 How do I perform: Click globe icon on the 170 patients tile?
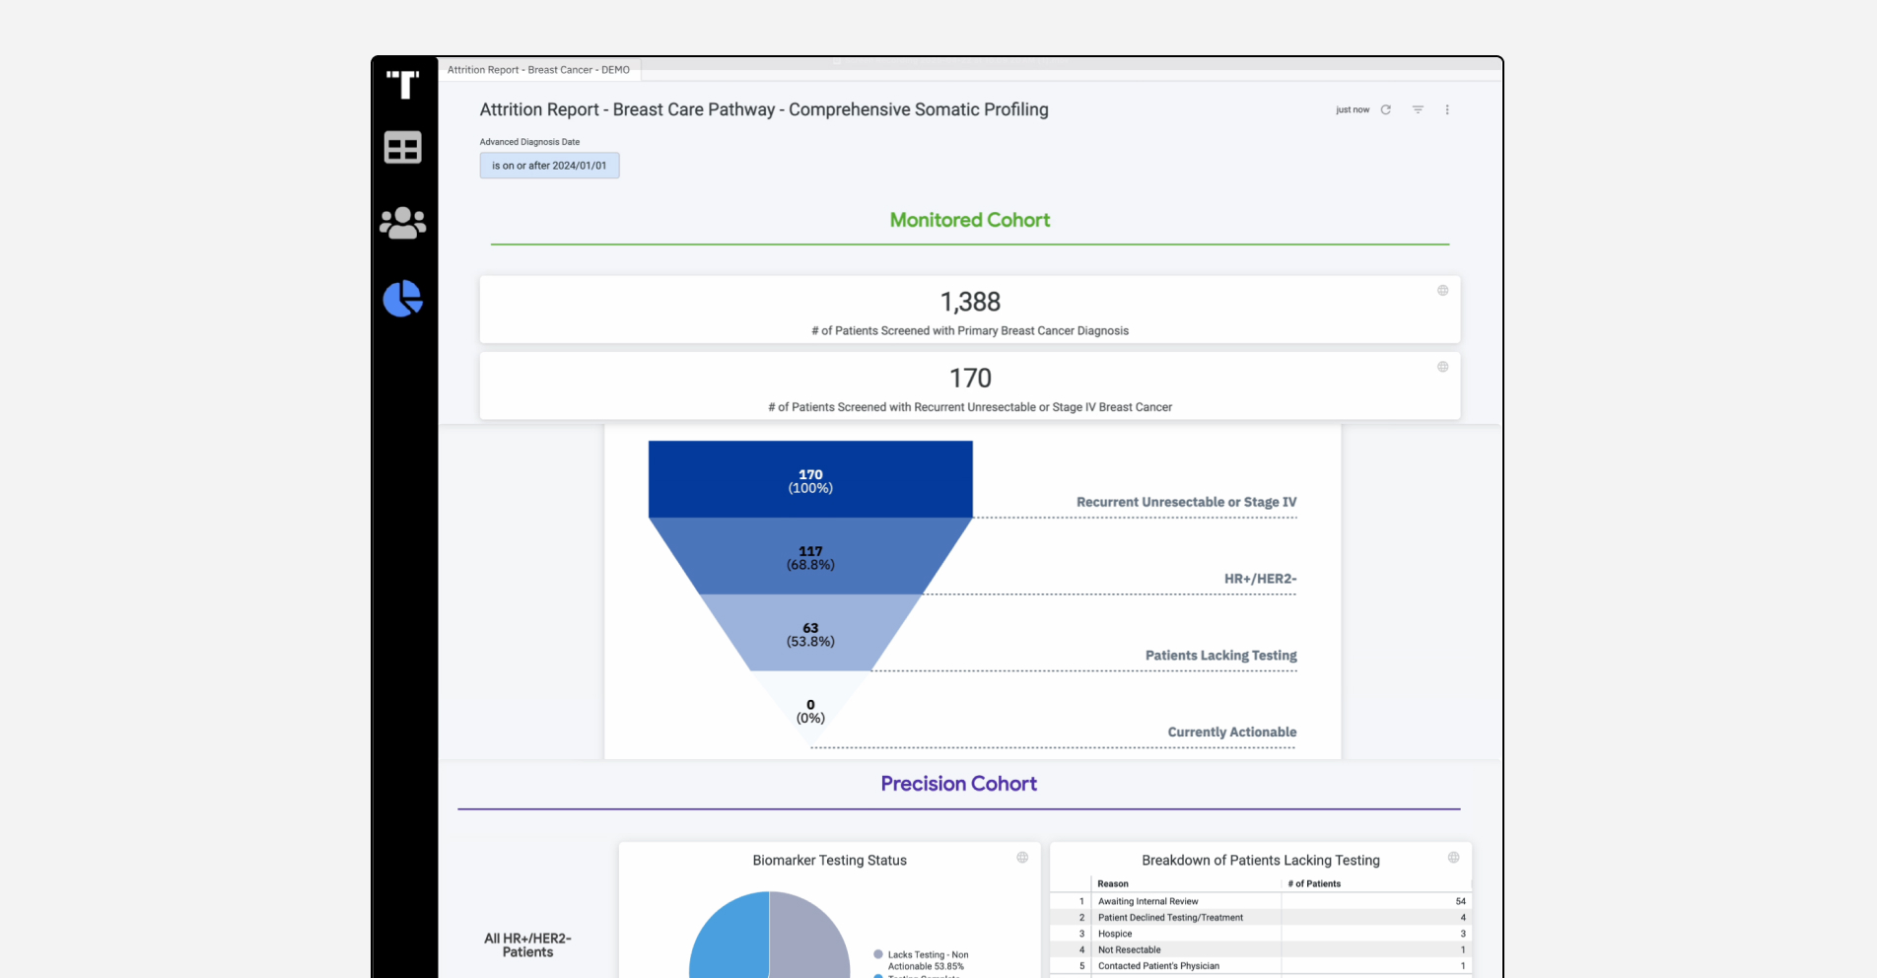1442,367
